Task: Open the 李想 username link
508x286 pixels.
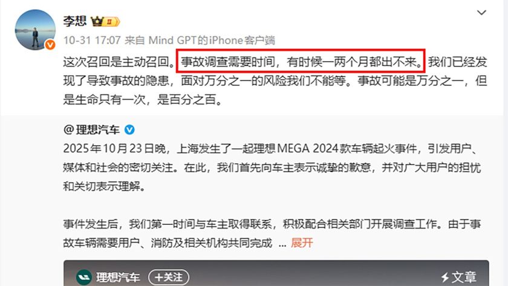Action: click(75, 21)
